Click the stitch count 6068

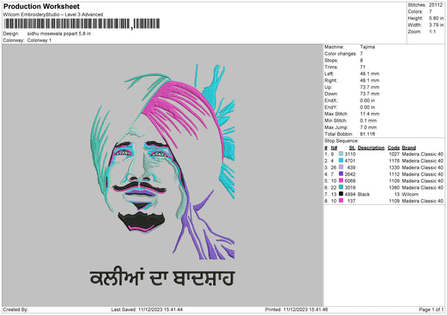(x=350, y=181)
